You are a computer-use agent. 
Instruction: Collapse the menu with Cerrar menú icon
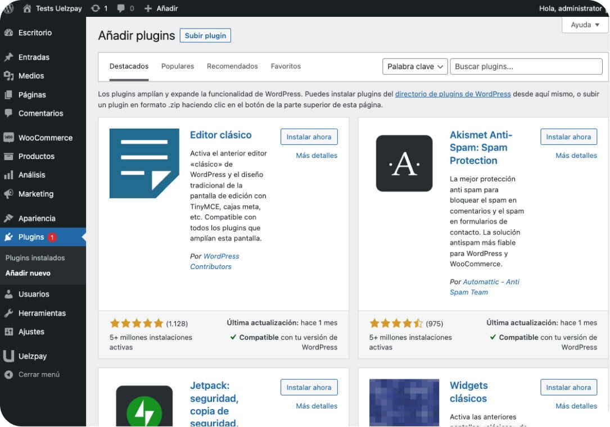pos(8,375)
